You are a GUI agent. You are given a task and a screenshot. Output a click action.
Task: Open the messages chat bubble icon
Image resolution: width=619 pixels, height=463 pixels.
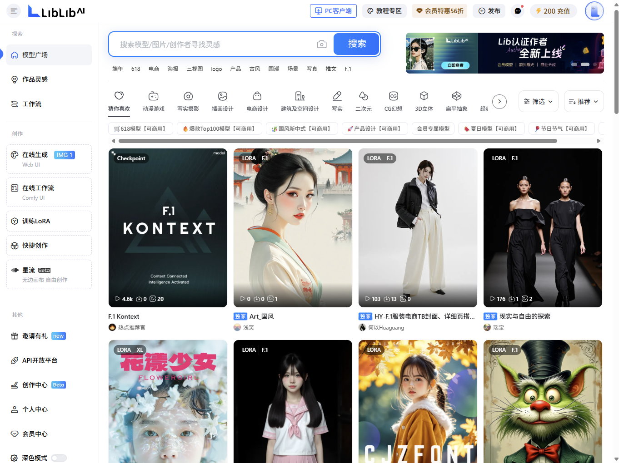(518, 11)
